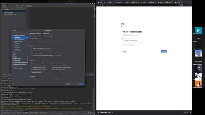Switch to main.py editor tab
Image resolution: width=205 pixels, height=115 pixels.
[29, 6]
